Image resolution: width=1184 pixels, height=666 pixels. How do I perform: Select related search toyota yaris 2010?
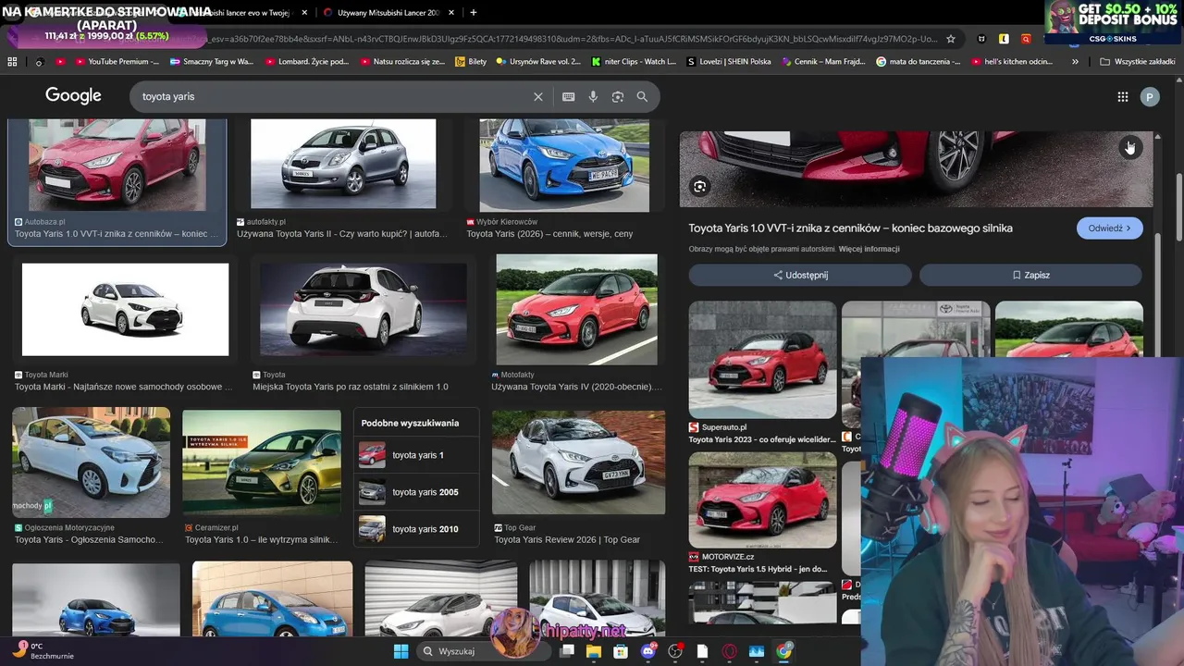(x=416, y=529)
